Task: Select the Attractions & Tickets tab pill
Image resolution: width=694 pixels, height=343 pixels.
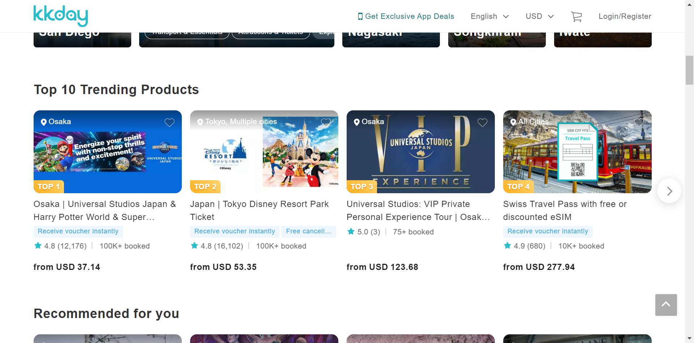Action: (270, 34)
